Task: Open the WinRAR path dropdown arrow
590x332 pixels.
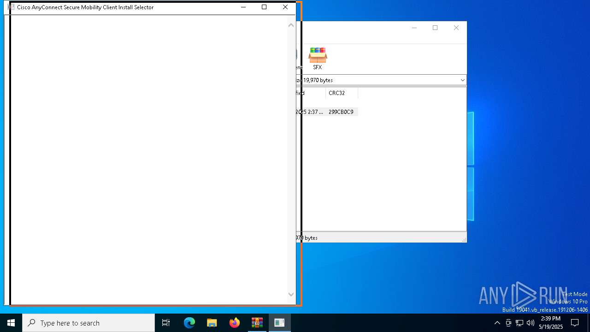Action: [x=462, y=80]
